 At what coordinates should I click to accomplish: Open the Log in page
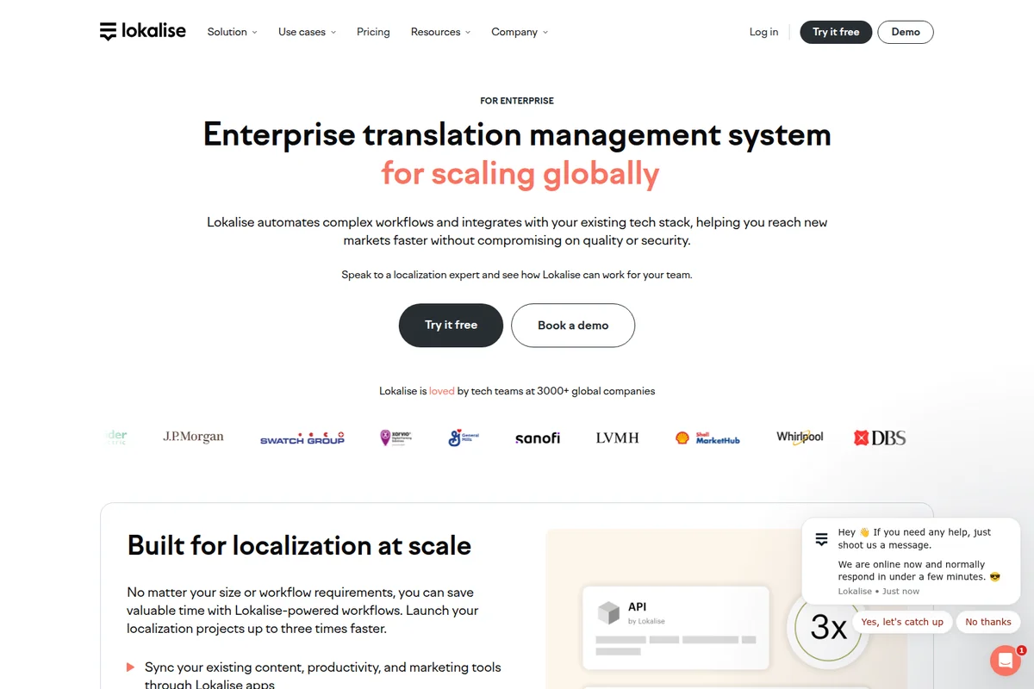pyautogui.click(x=763, y=32)
